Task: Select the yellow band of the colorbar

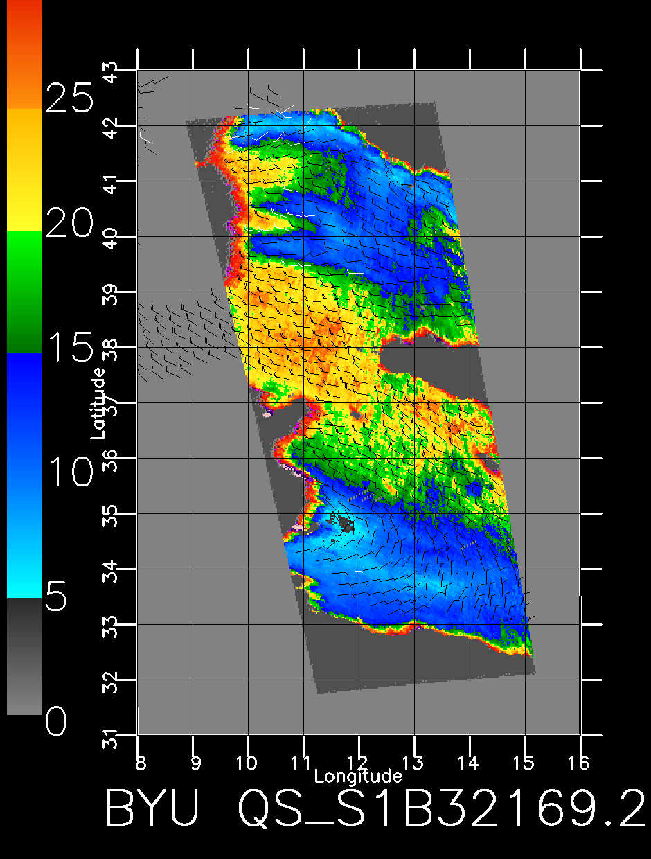Action: (24, 170)
